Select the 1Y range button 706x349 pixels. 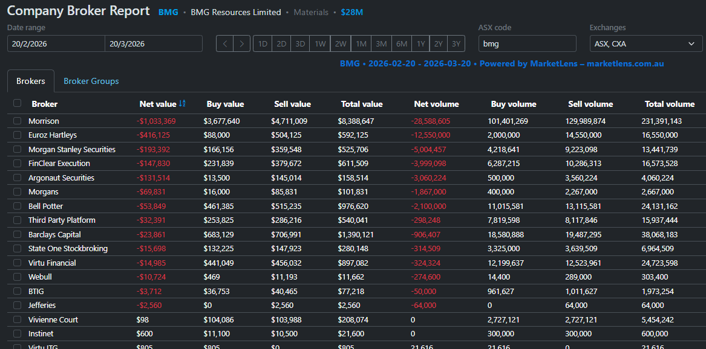[420, 43]
